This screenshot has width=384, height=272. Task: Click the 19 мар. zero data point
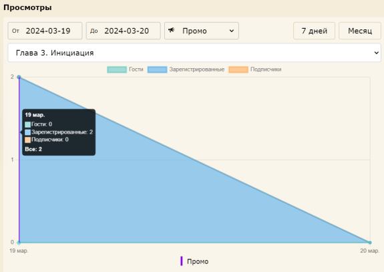pyautogui.click(x=19, y=243)
